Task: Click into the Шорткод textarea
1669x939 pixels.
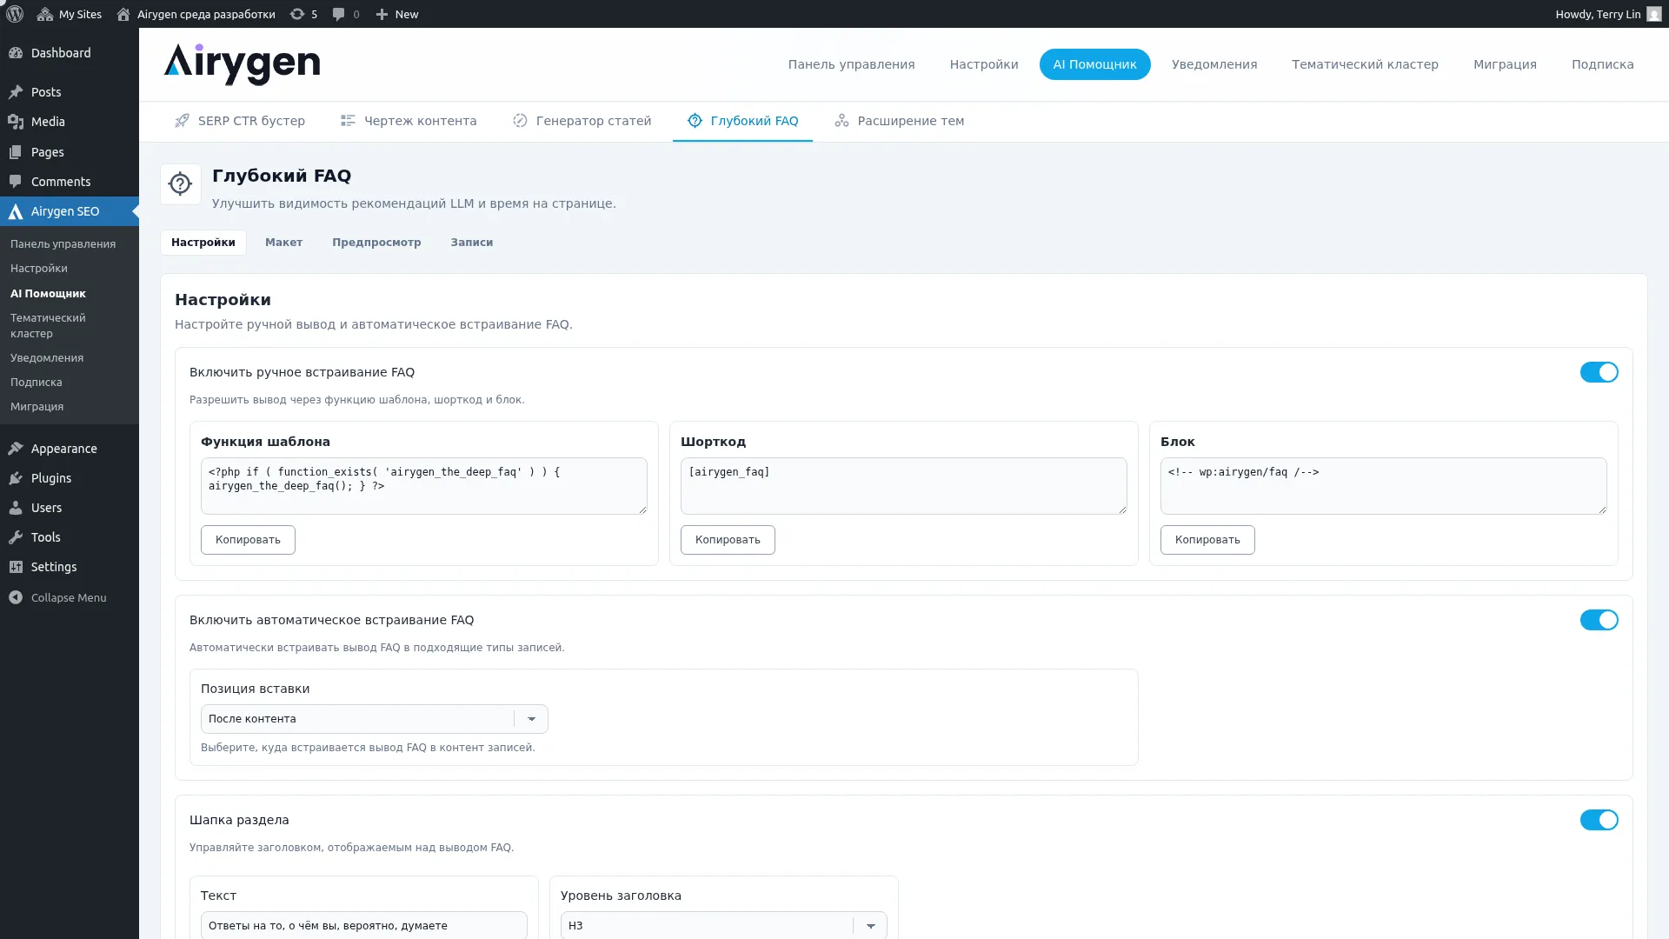Action: pyautogui.click(x=904, y=486)
